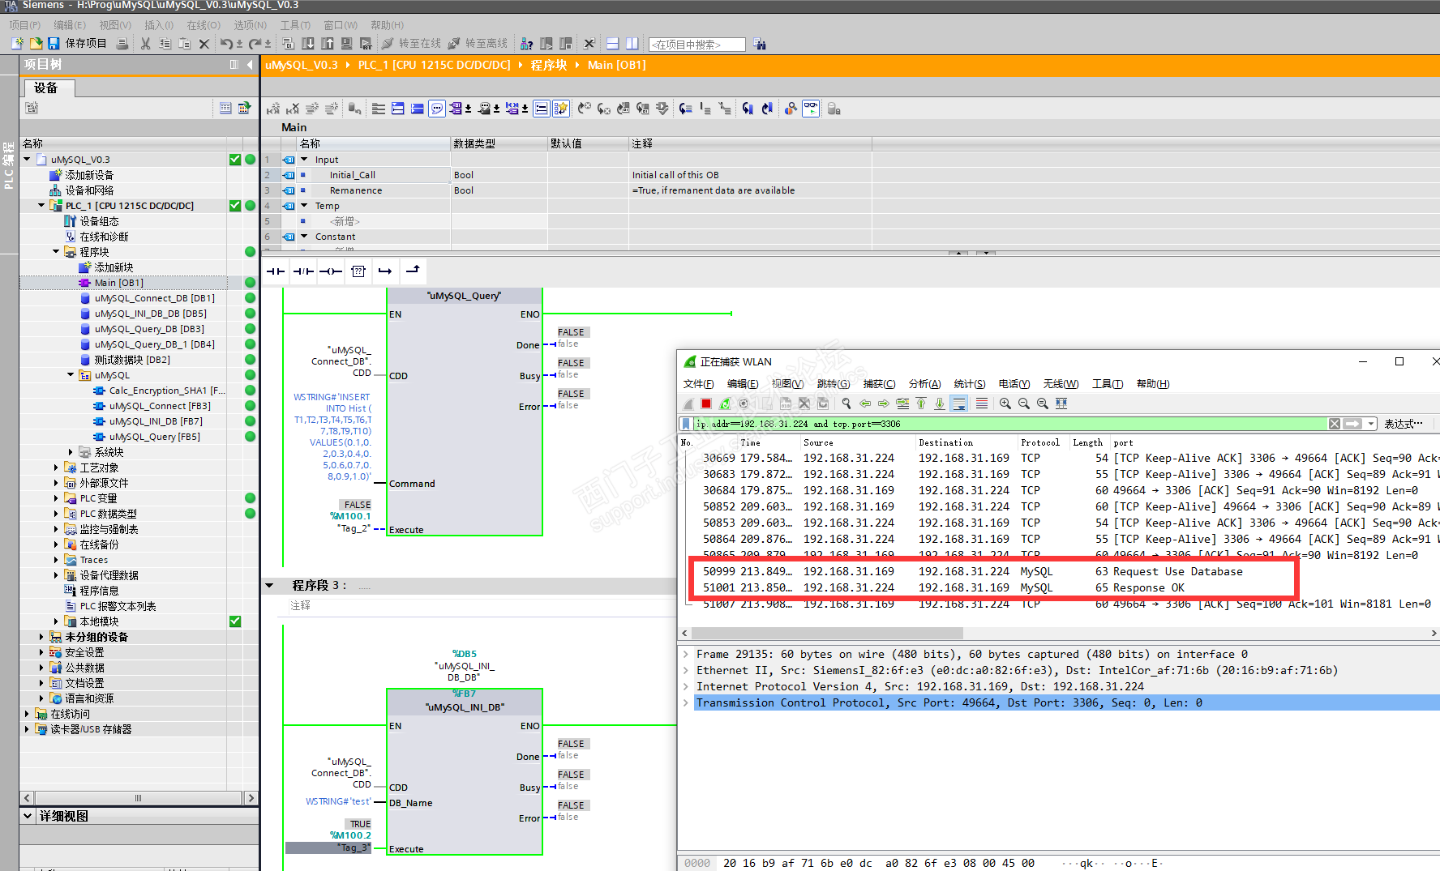Insert open branch in ladder
Viewport: 1440px width, 871px height.
[x=385, y=271]
